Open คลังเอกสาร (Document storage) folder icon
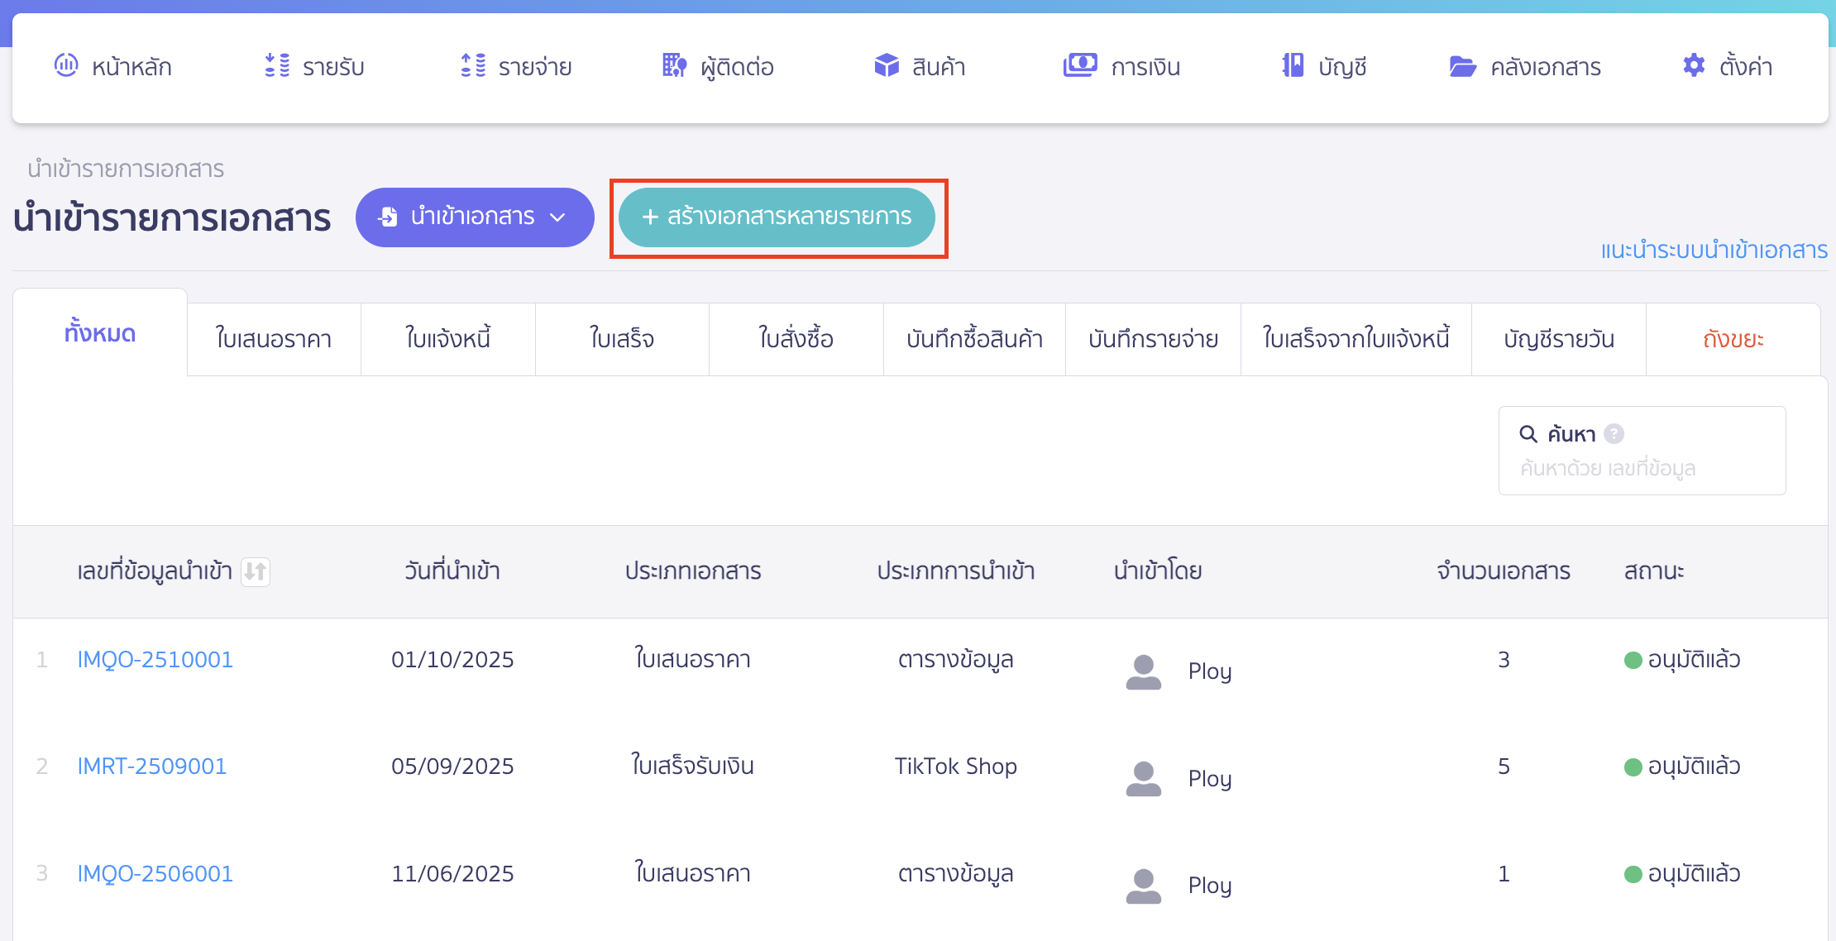This screenshot has height=941, width=1836. pyautogui.click(x=1462, y=65)
